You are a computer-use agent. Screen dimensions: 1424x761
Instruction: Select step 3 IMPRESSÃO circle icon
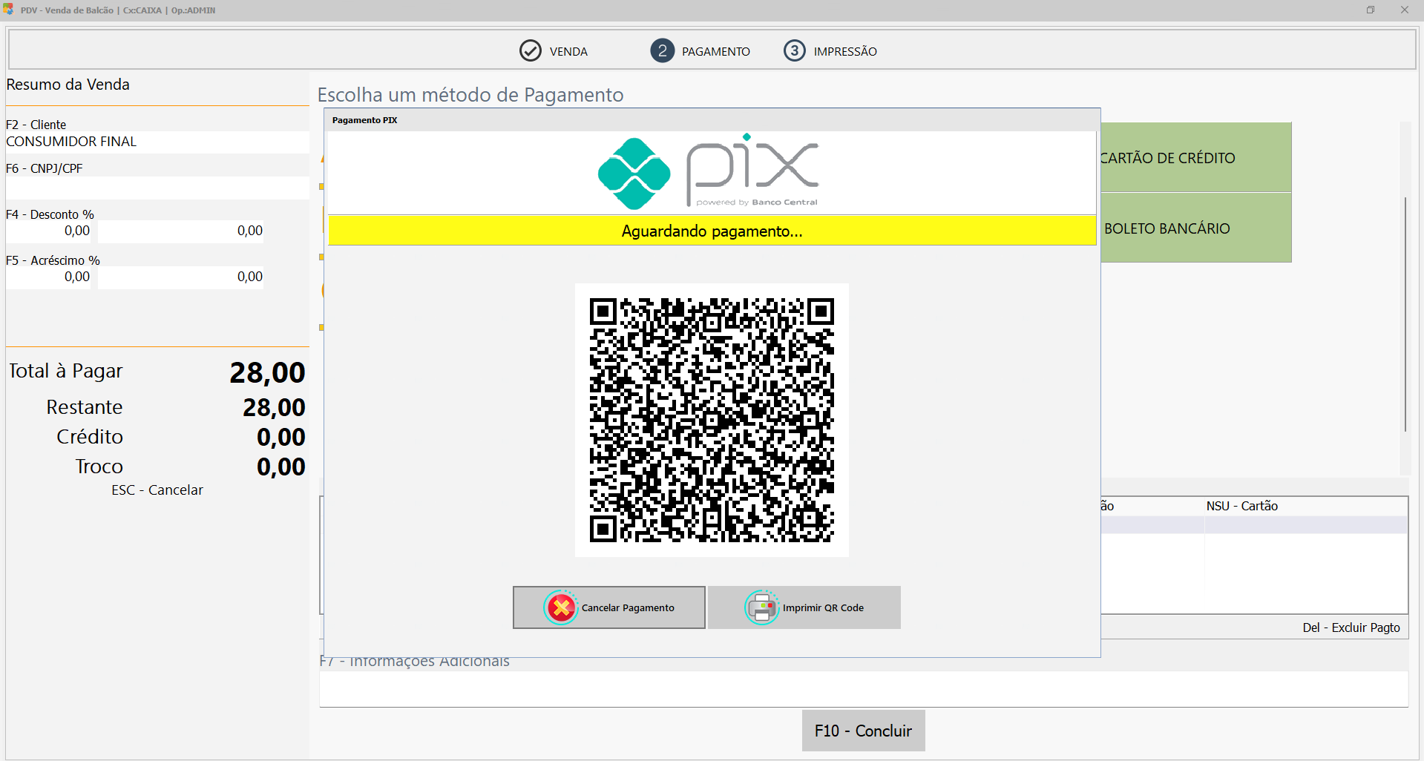(794, 50)
